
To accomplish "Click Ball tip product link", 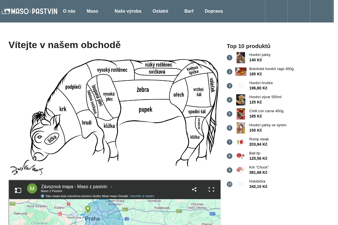I will [255, 153].
